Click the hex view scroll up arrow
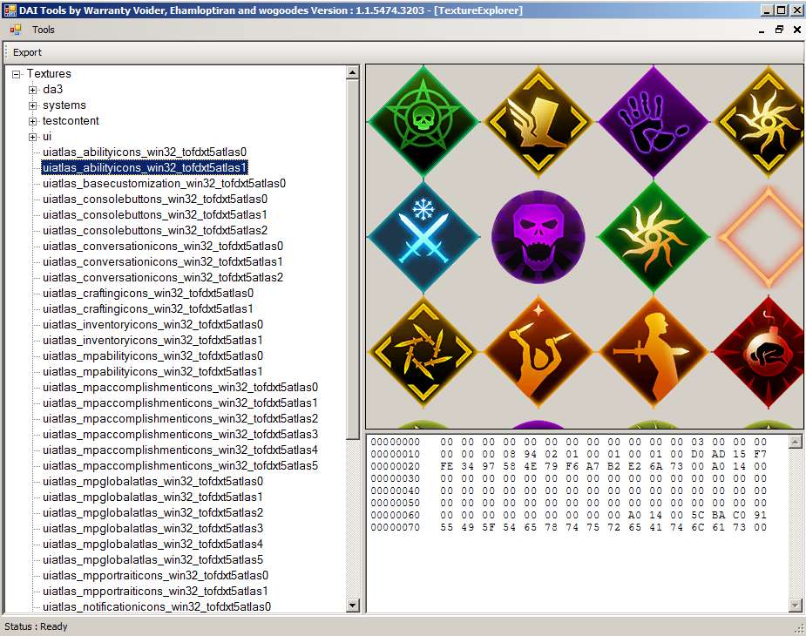 (x=796, y=442)
